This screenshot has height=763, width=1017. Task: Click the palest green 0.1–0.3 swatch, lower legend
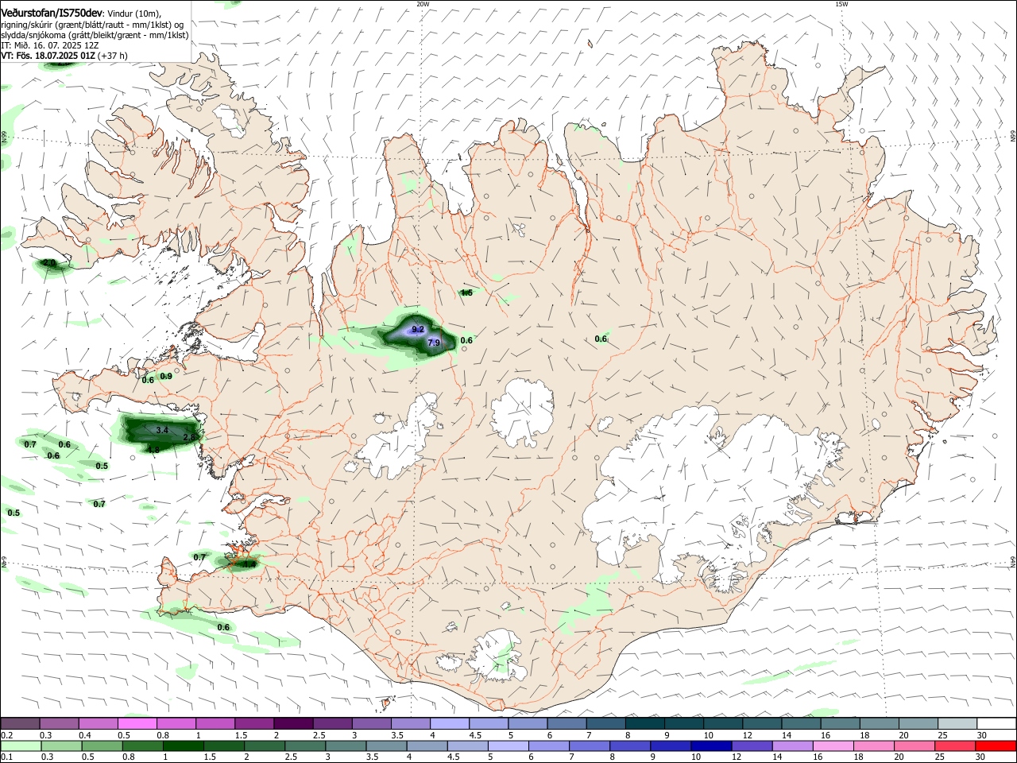coord(21,746)
